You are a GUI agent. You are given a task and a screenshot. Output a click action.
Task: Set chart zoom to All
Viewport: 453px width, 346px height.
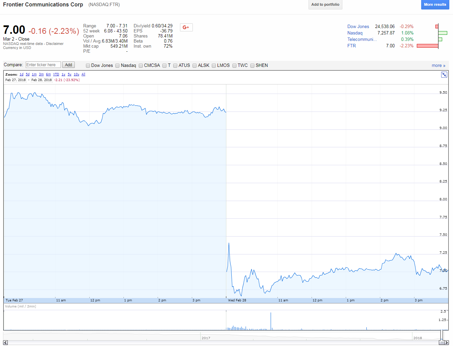click(83, 74)
